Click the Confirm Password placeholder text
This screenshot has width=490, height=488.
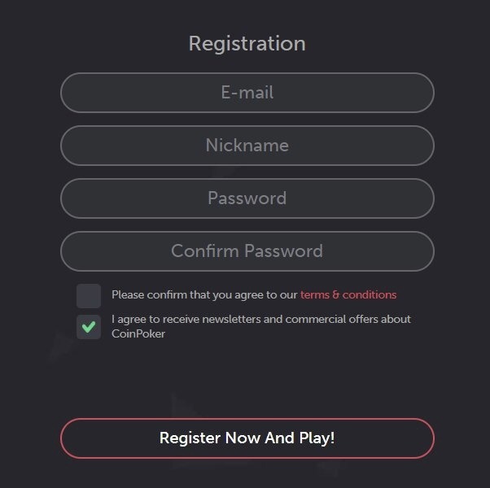[x=247, y=251]
